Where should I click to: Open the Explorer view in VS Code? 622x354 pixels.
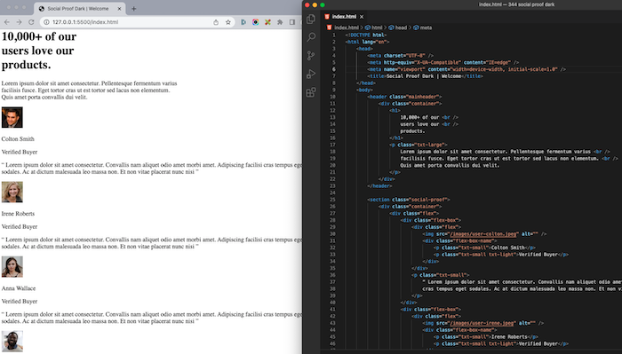tap(311, 19)
